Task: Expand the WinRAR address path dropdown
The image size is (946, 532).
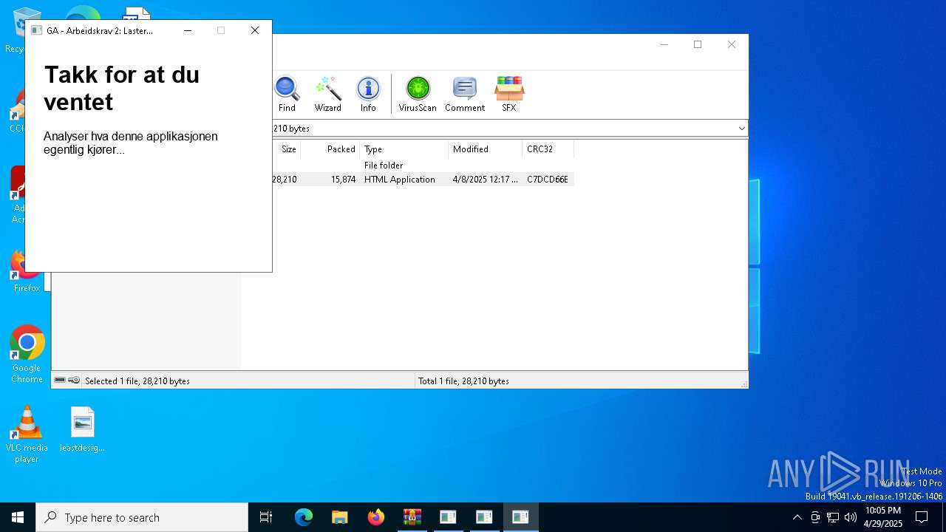Action: [x=741, y=129]
